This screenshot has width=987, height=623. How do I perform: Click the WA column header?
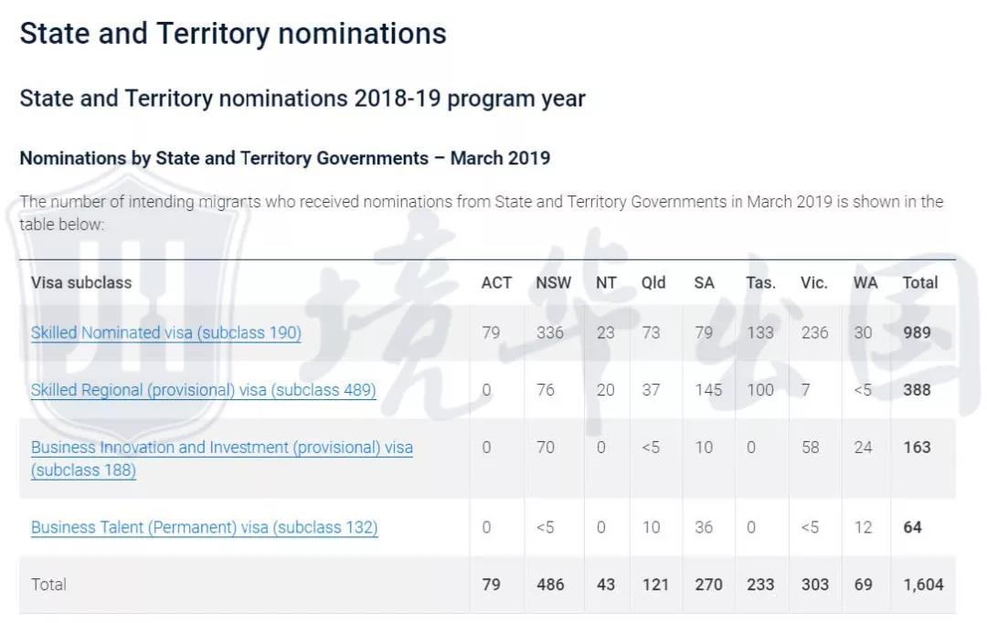(865, 283)
